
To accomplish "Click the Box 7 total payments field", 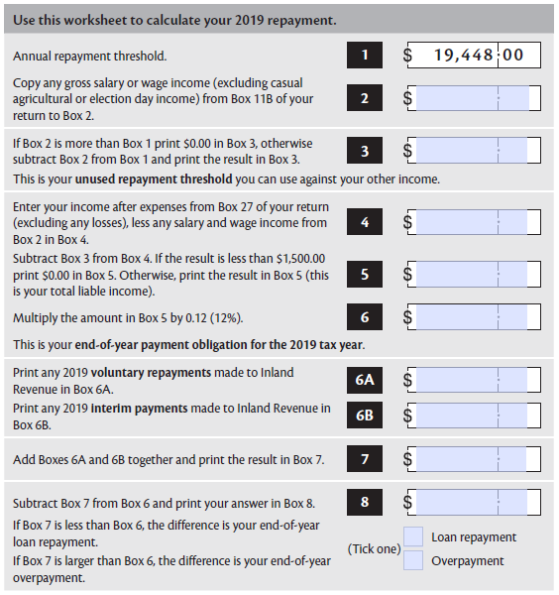I will pyautogui.click(x=474, y=459).
